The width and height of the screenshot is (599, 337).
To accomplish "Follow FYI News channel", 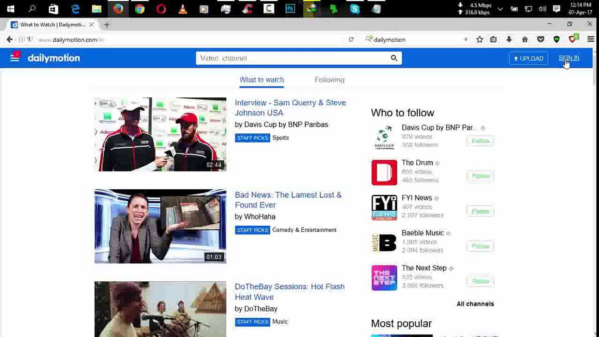I will coord(480,211).
